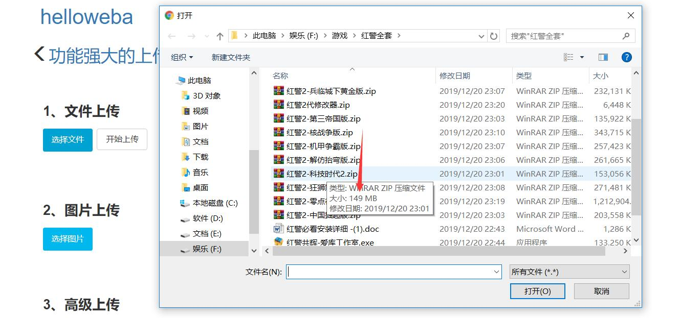Viewport: 680px width, 318px height.
Task: Click the Word icon of 红警必看安装详细 doc
Action: pyautogui.click(x=279, y=228)
